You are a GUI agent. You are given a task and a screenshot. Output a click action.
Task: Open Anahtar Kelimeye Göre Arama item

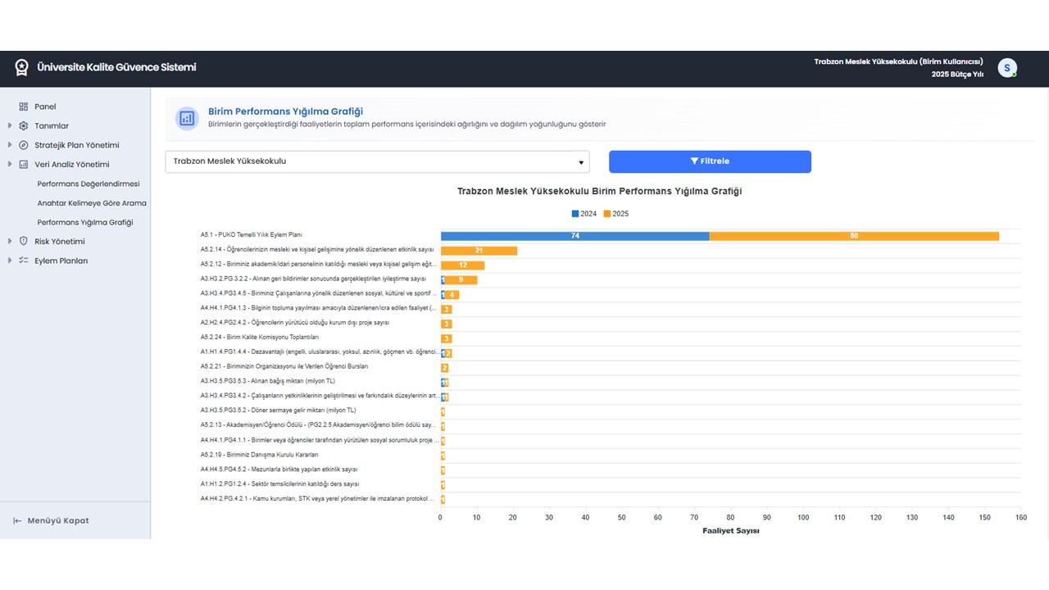92,203
